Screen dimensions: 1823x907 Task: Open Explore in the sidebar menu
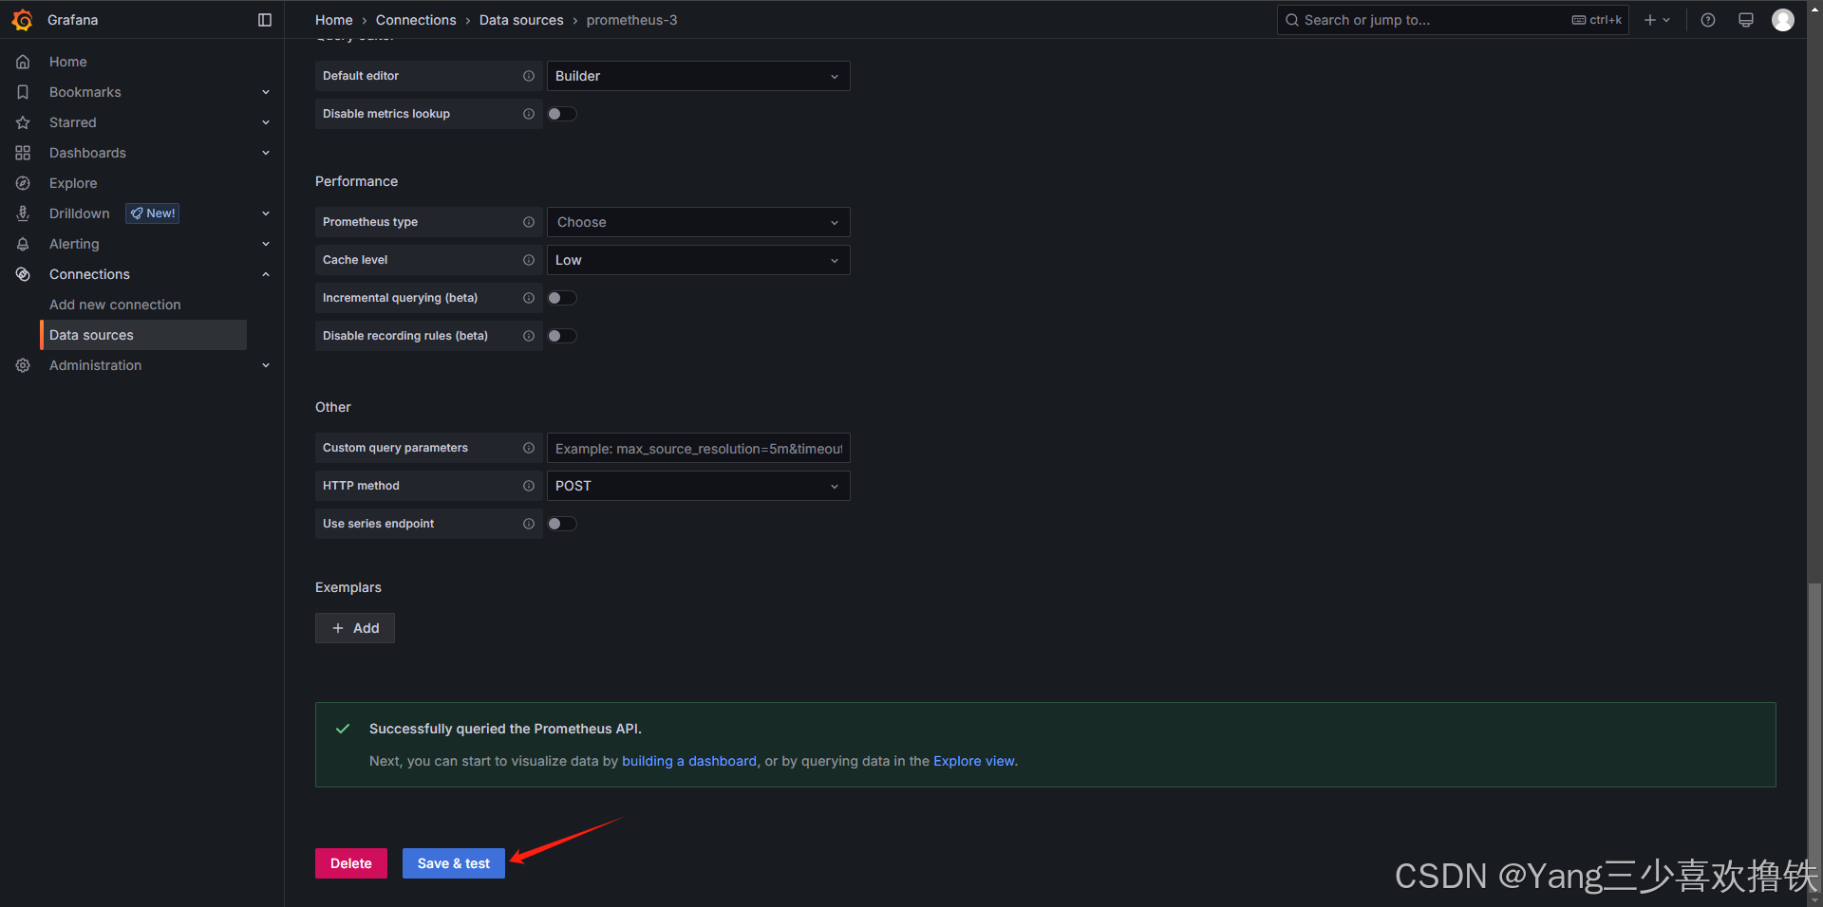[x=73, y=183]
